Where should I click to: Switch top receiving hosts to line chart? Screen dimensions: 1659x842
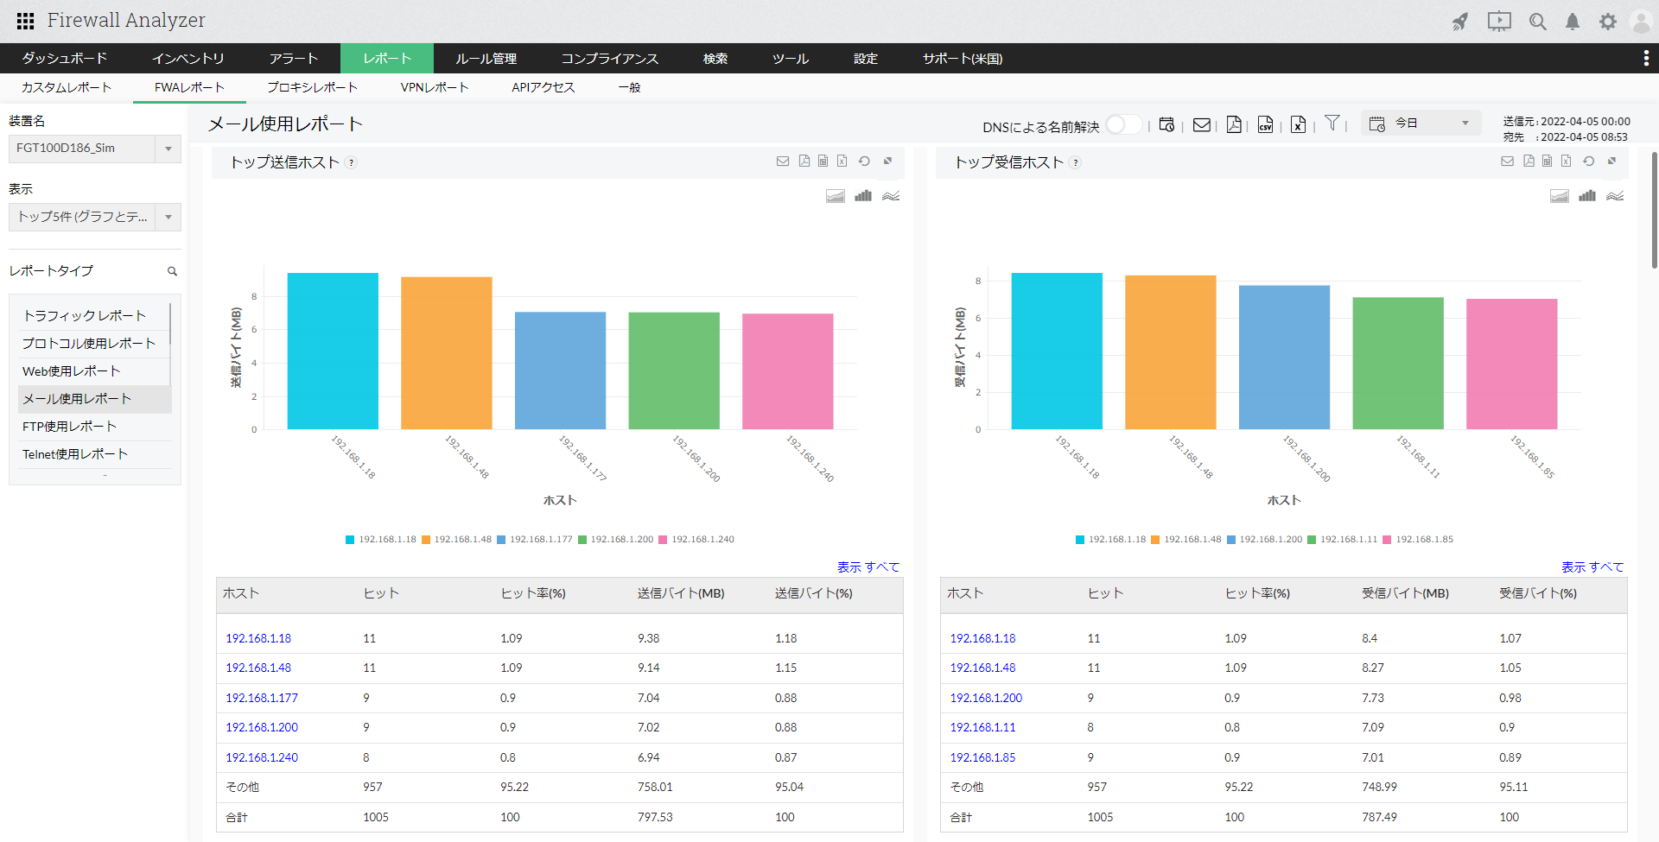pyautogui.click(x=1614, y=196)
